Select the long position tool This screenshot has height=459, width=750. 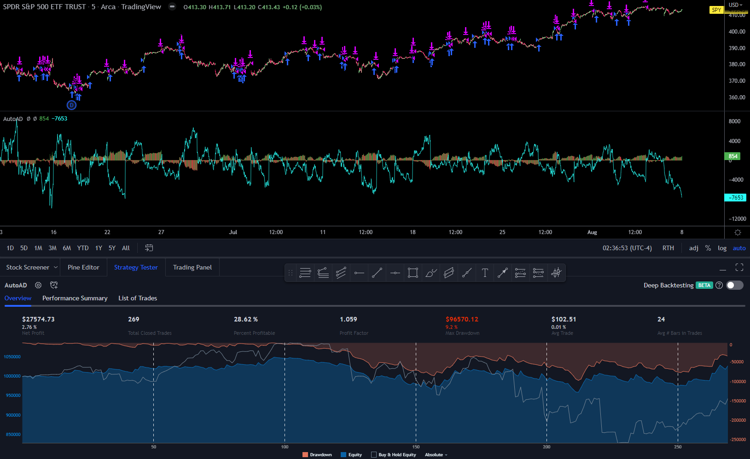520,273
